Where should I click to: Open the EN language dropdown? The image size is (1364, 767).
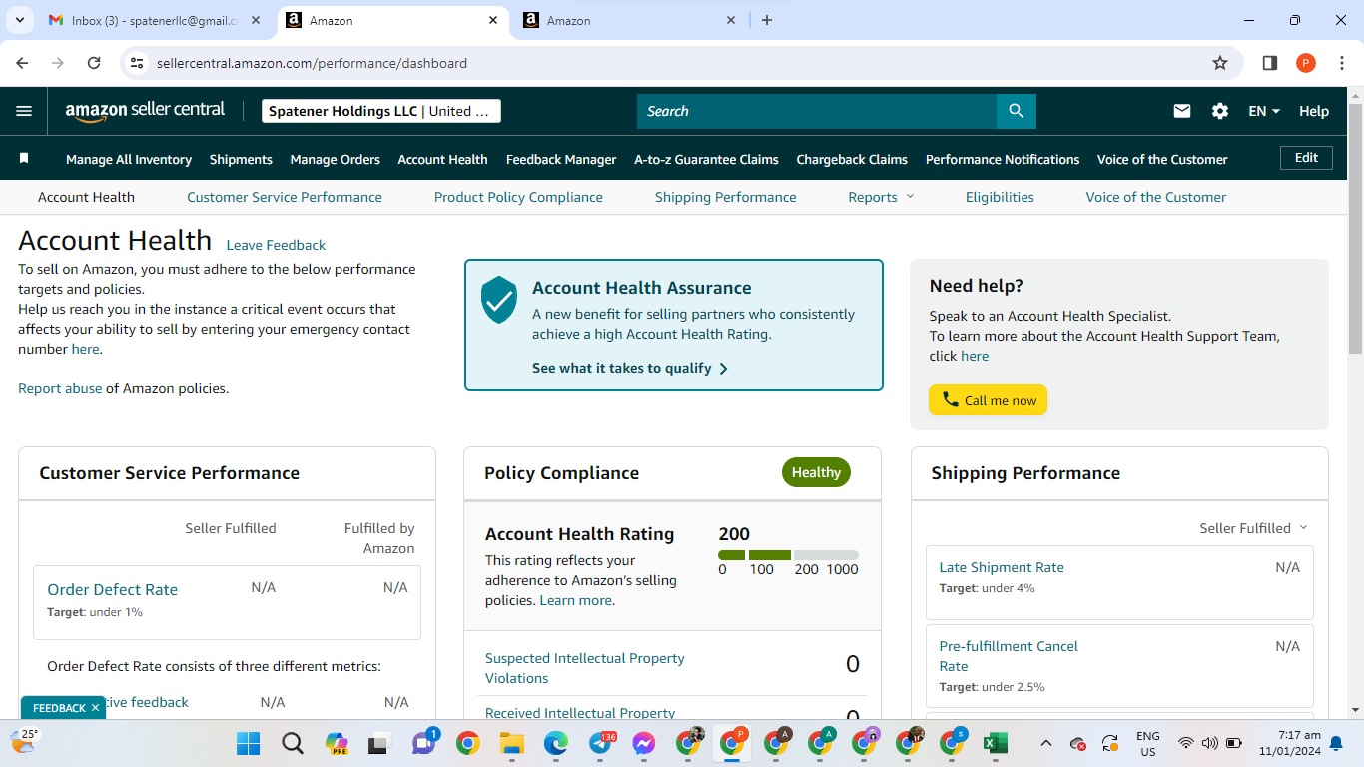[x=1264, y=111]
